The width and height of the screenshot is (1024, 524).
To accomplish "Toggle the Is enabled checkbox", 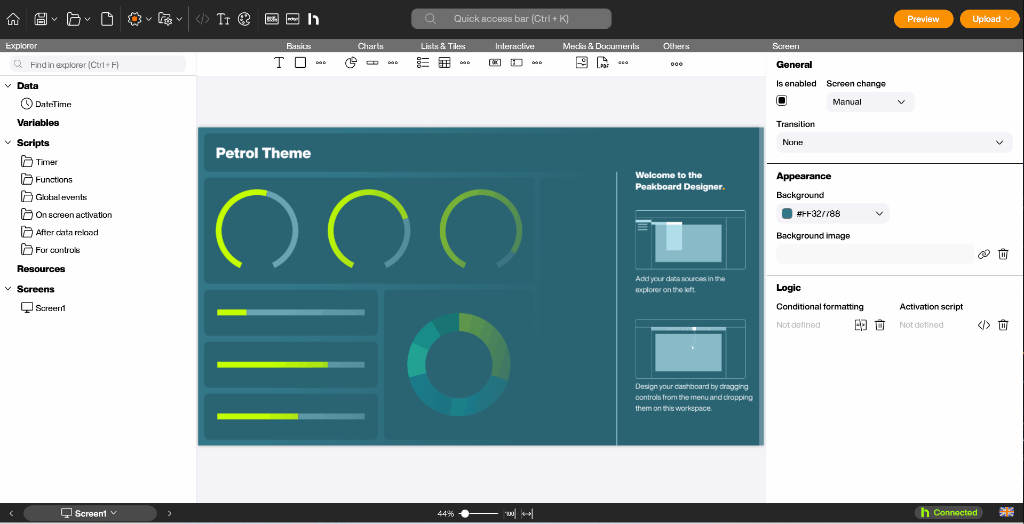I will (x=782, y=100).
